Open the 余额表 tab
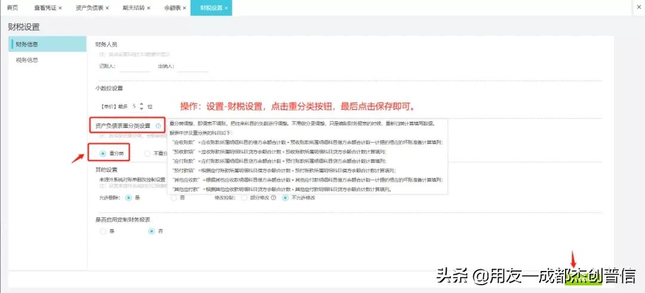Screen dimensions: 645x293 tap(172, 8)
